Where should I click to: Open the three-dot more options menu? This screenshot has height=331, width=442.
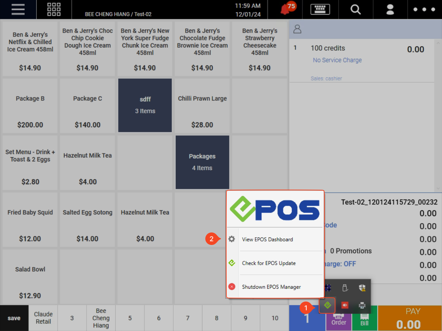(424, 9)
